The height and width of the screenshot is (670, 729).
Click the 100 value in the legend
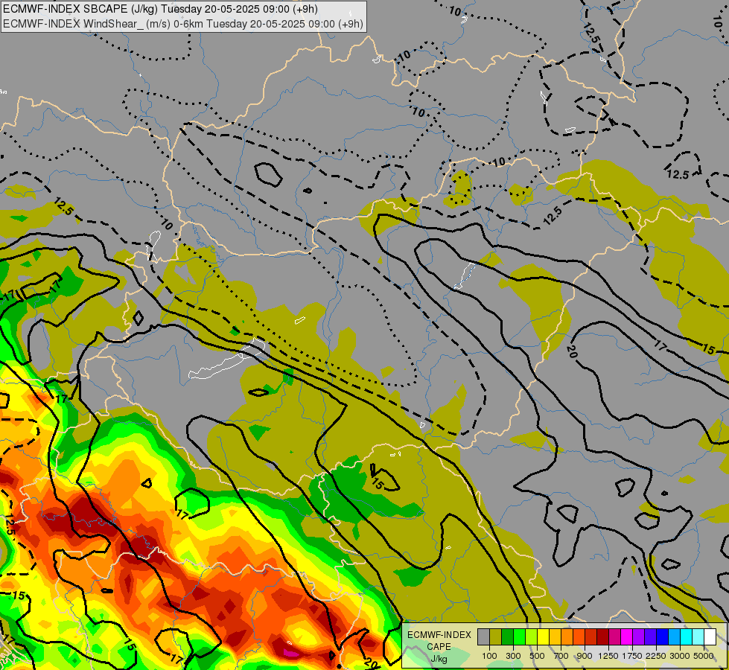(489, 656)
